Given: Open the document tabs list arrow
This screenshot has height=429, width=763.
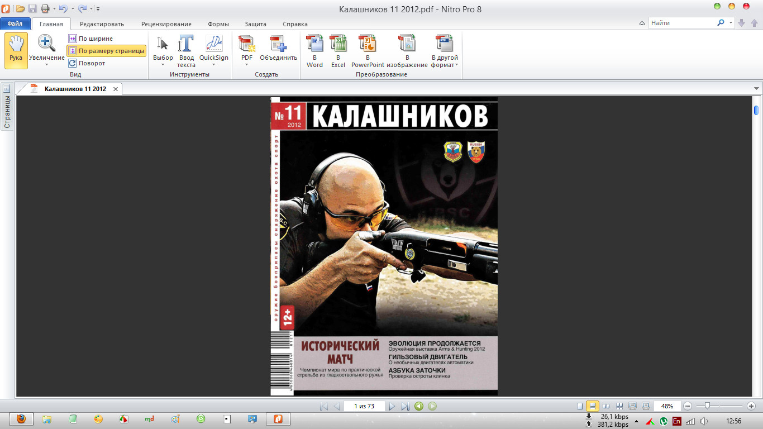Looking at the screenshot, I should (757, 88).
